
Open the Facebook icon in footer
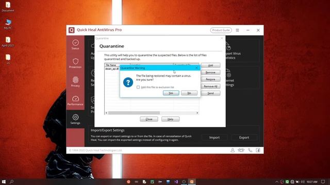click(x=258, y=150)
